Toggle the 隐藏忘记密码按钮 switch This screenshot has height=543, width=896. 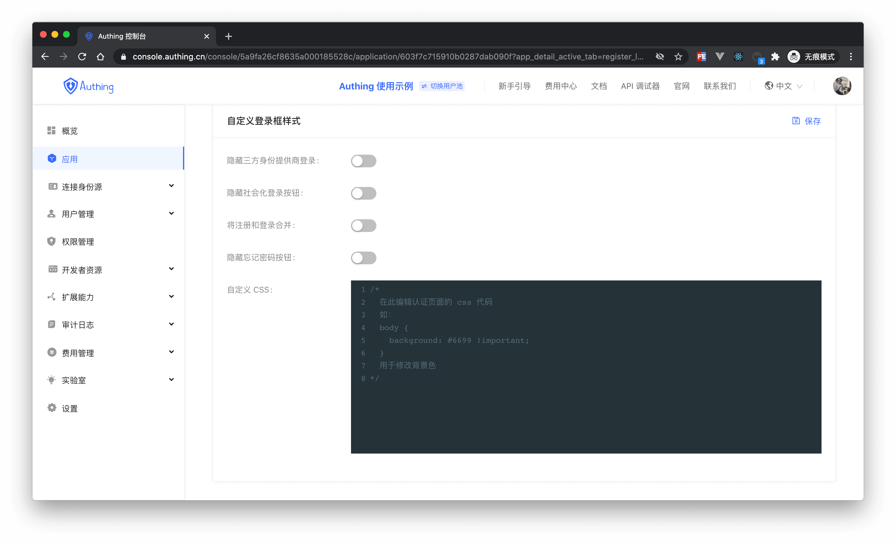point(363,258)
